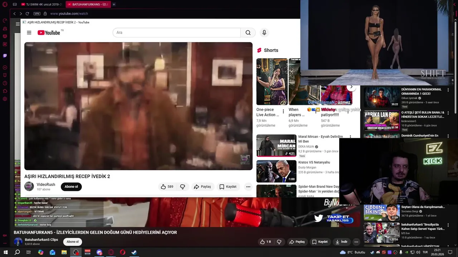The image size is (458, 257).
Task: Open options for O ATEŞLİ ŞEYİ video
Action: pyautogui.click(x=448, y=113)
